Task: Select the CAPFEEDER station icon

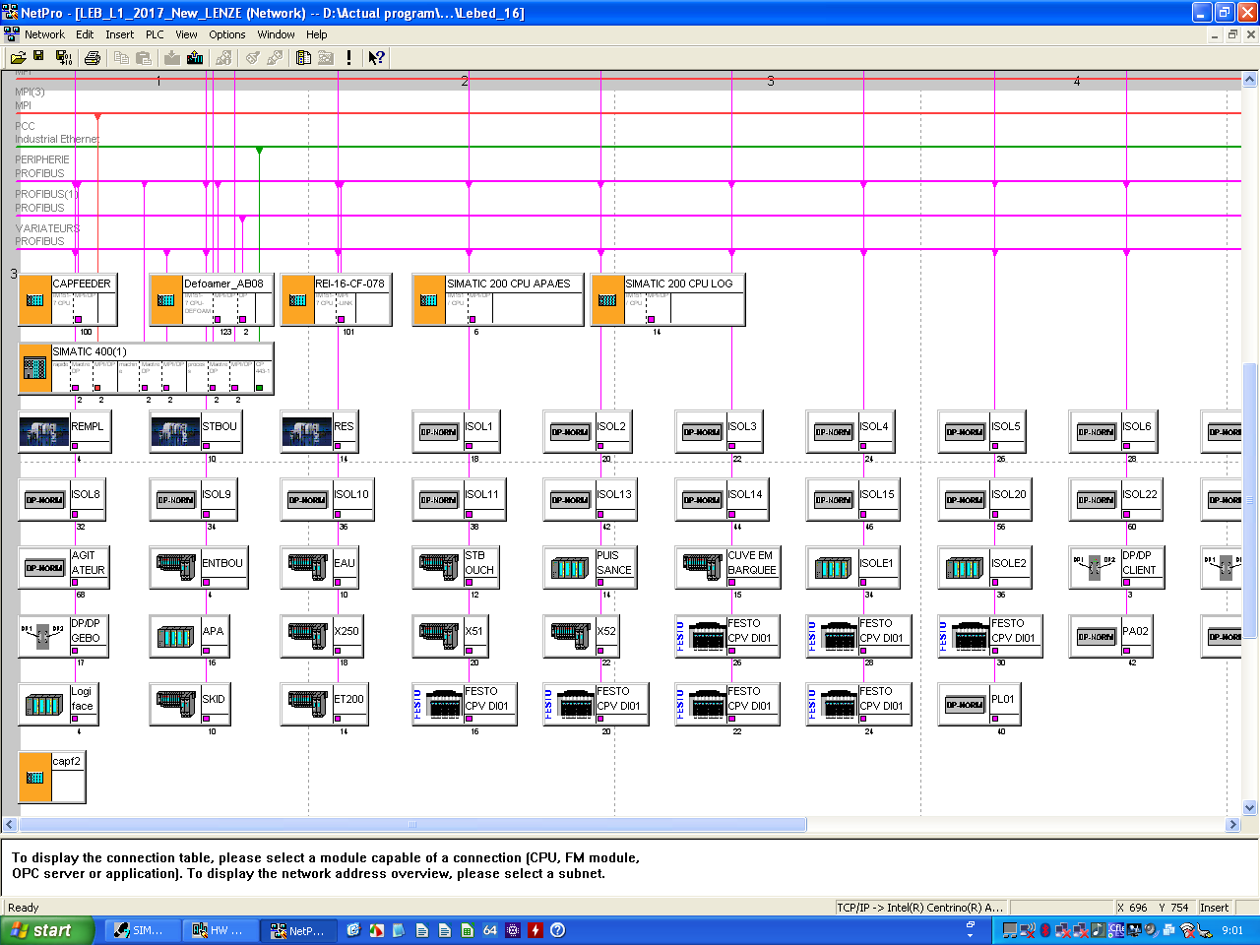Action: point(35,300)
